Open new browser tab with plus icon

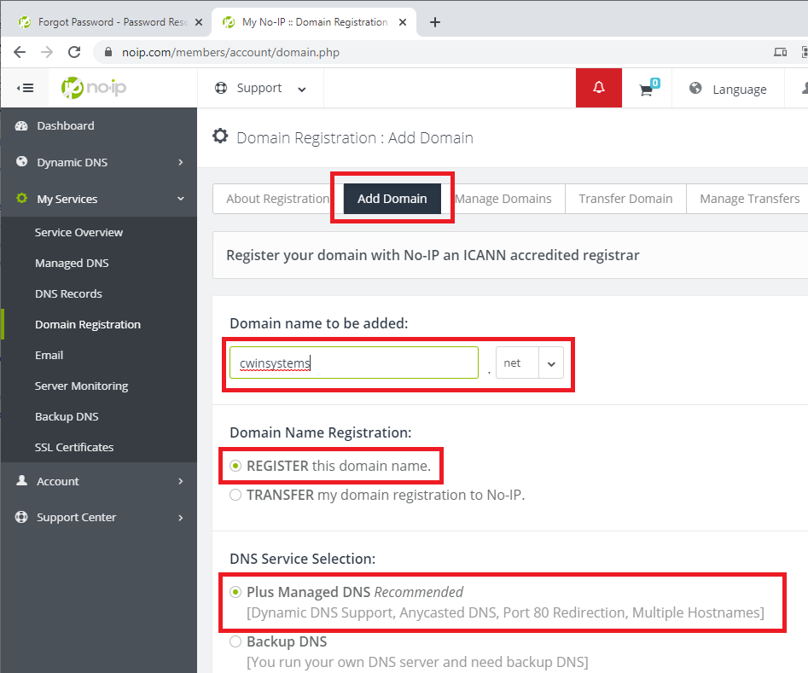point(435,22)
